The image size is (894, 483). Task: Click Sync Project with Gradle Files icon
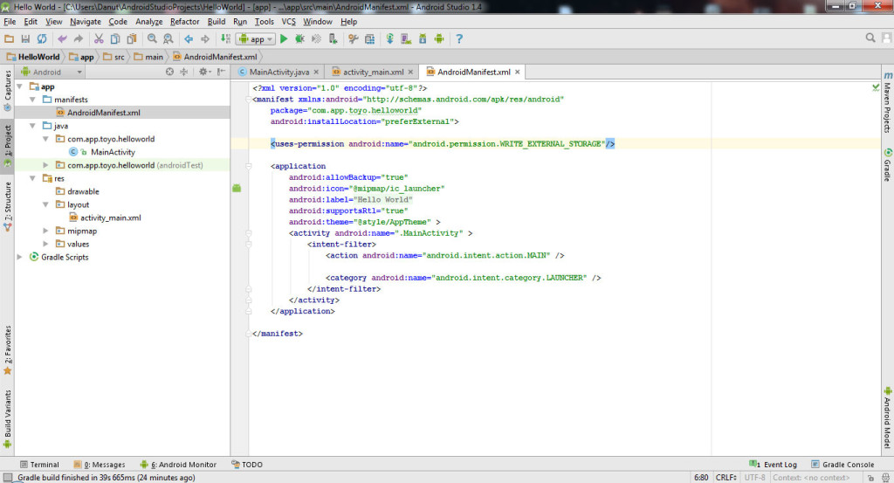pos(389,38)
